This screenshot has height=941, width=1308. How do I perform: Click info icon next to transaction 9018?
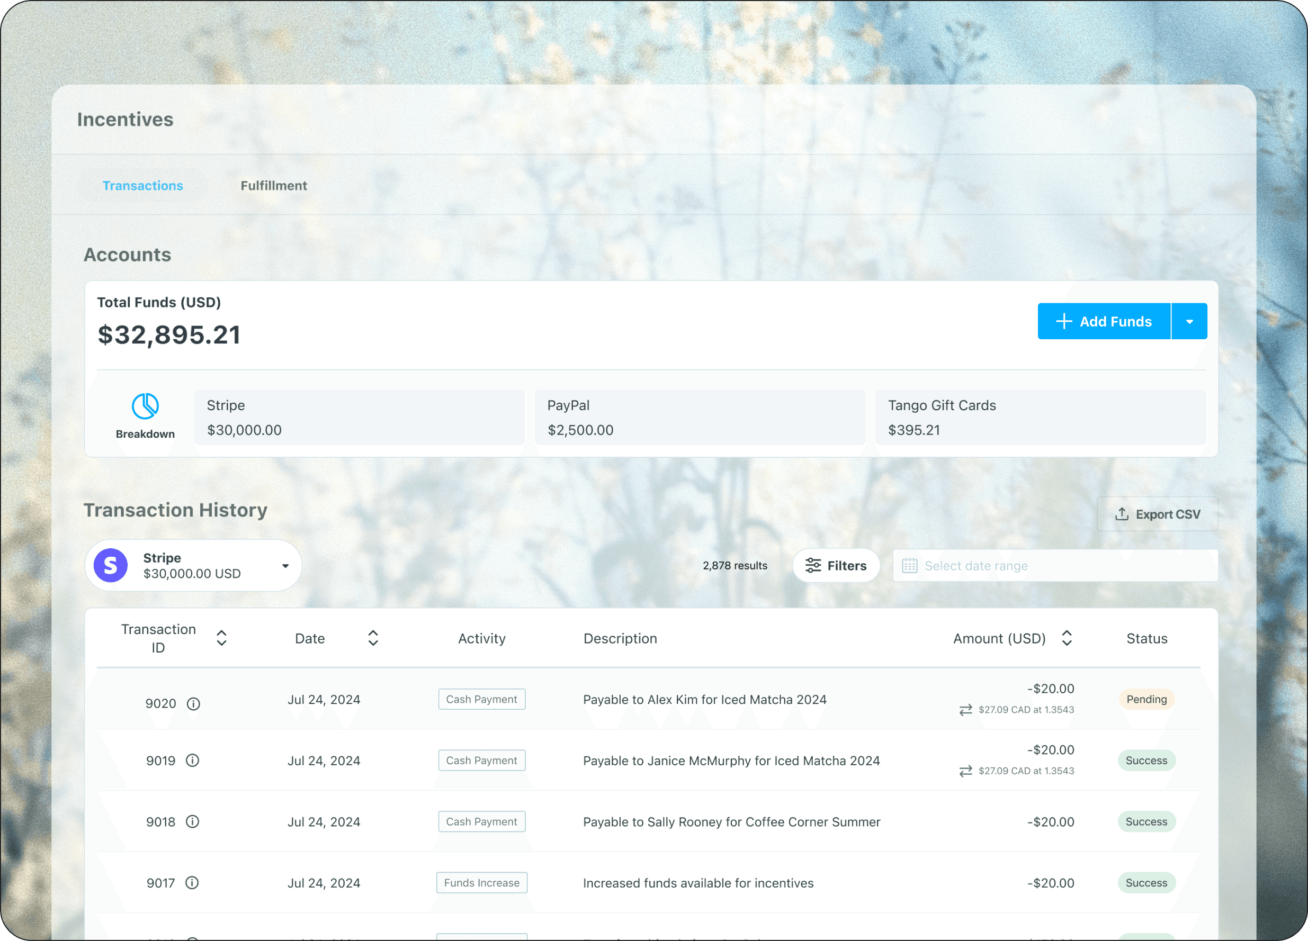click(193, 822)
